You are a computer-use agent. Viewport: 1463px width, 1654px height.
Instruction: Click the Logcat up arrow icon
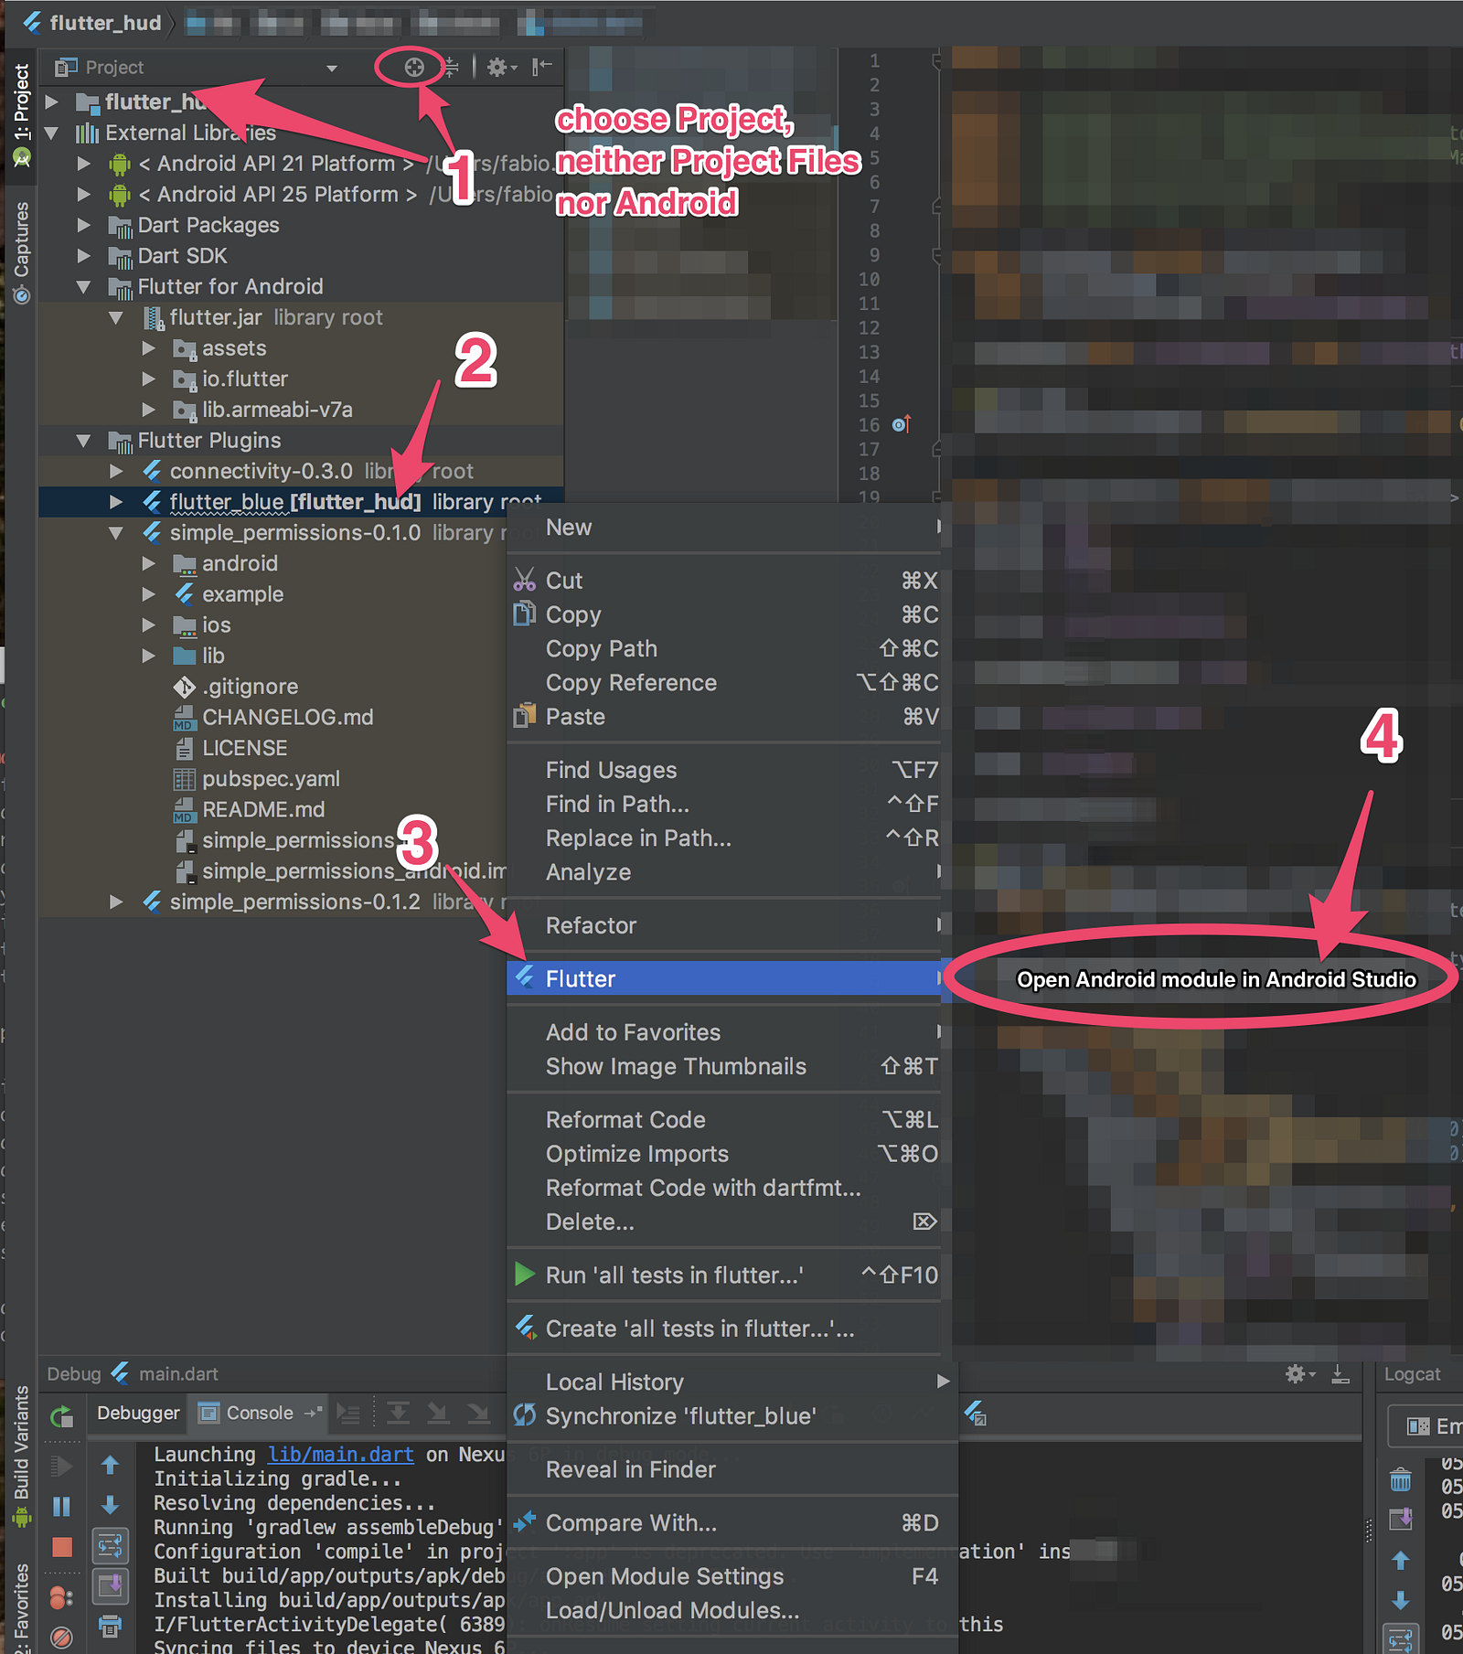tap(1401, 1560)
